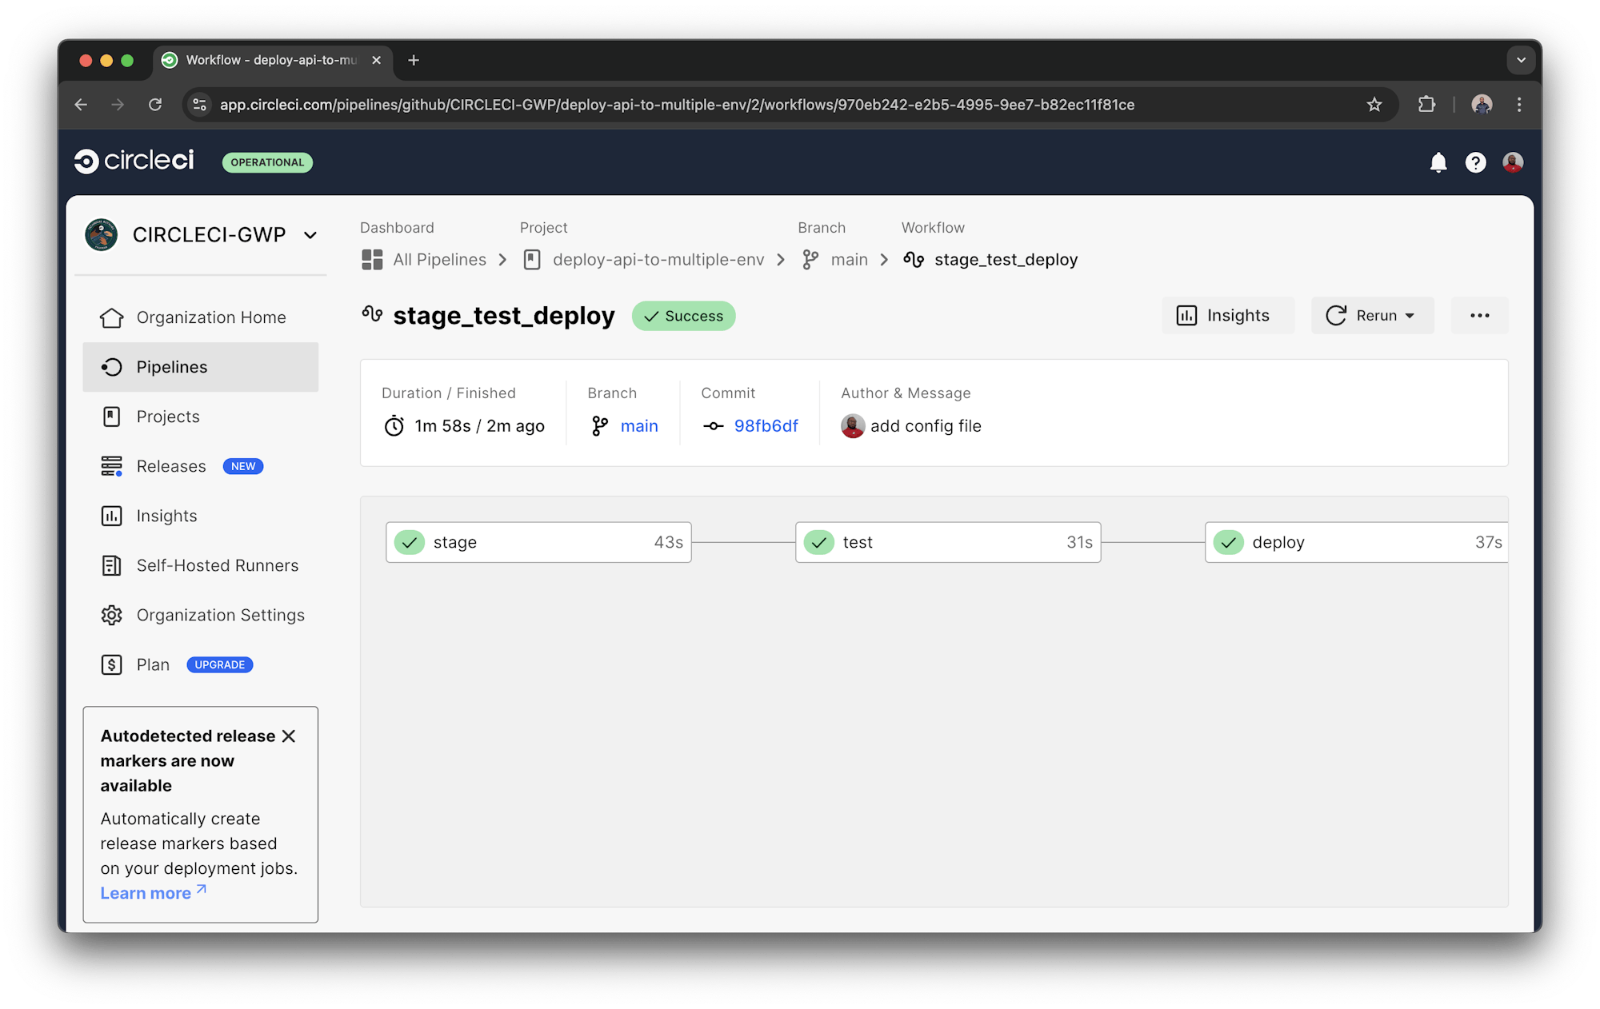The image size is (1600, 1009).
Task: Open the Learn more link
Action: tap(146, 892)
